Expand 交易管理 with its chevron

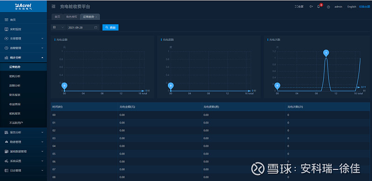click(42, 39)
